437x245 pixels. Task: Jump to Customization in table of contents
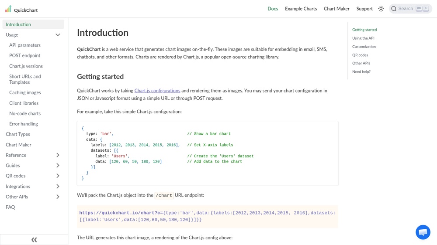point(364,47)
